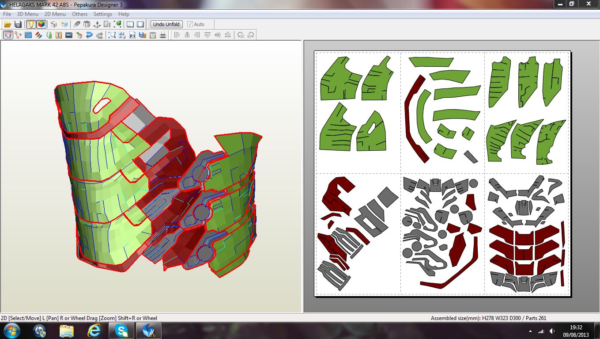Select the colored pencils edge color tool
The image size is (600, 339).
pos(38,35)
